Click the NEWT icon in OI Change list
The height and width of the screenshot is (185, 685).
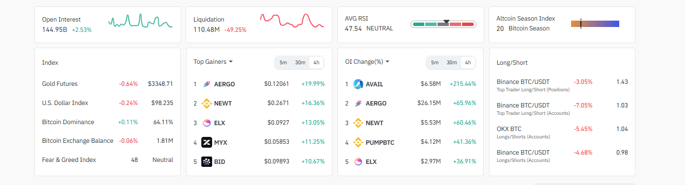coord(358,123)
